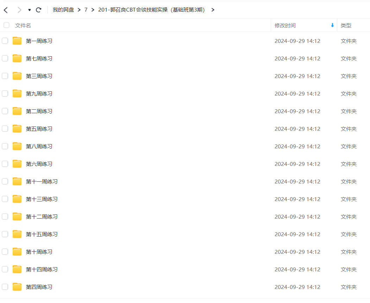This screenshot has height=303, width=370.
Task: Select the folder name 第十四周练习
Action: click(x=42, y=269)
